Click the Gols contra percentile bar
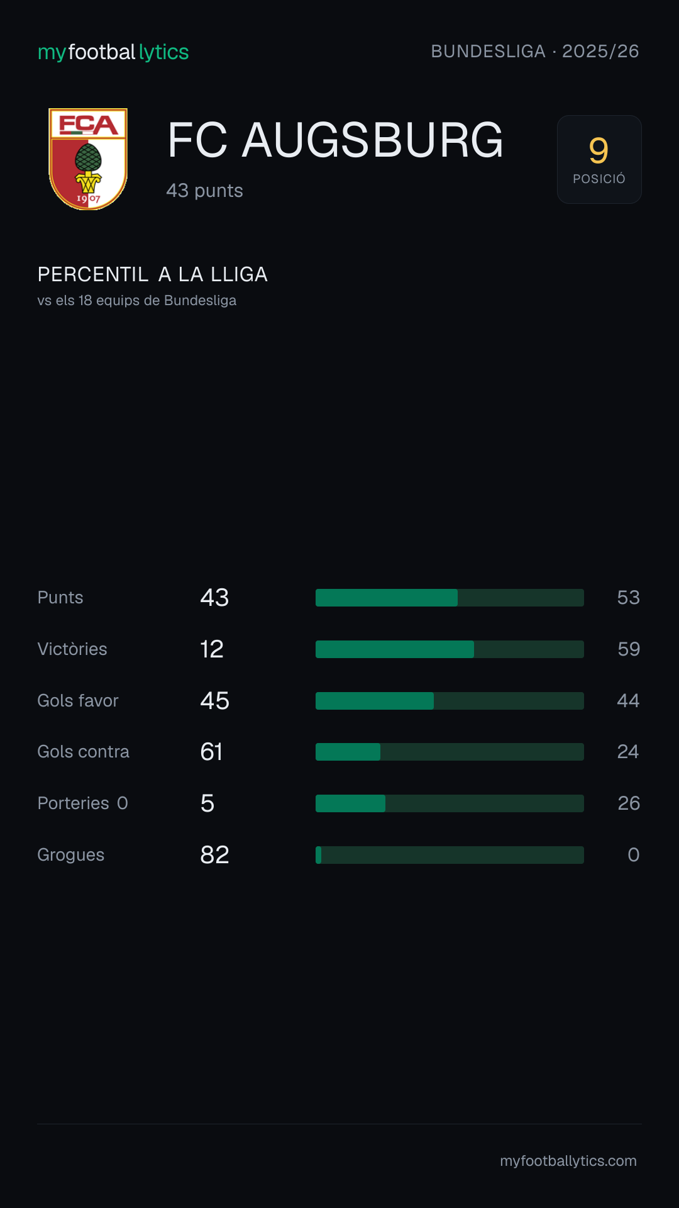This screenshot has height=1208, width=679. coord(450,752)
